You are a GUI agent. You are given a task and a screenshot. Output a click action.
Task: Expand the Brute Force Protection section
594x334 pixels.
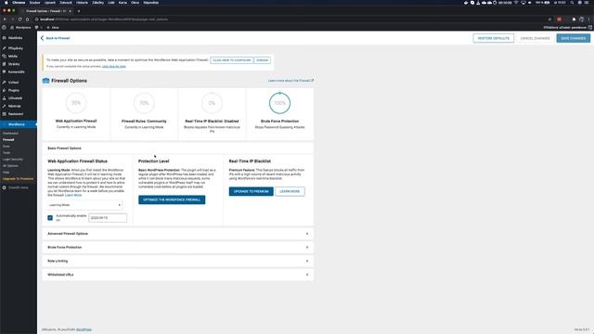[177, 248]
